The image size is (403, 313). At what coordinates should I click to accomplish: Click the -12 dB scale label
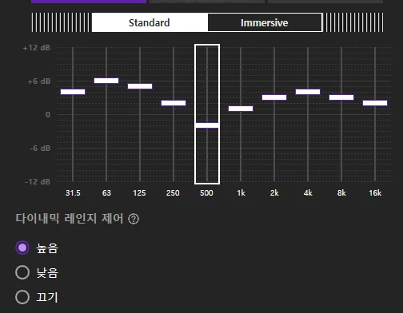click(38, 182)
